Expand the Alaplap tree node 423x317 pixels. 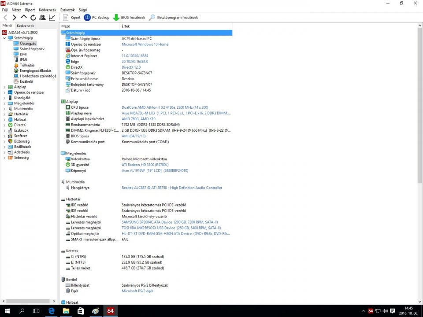(4, 87)
